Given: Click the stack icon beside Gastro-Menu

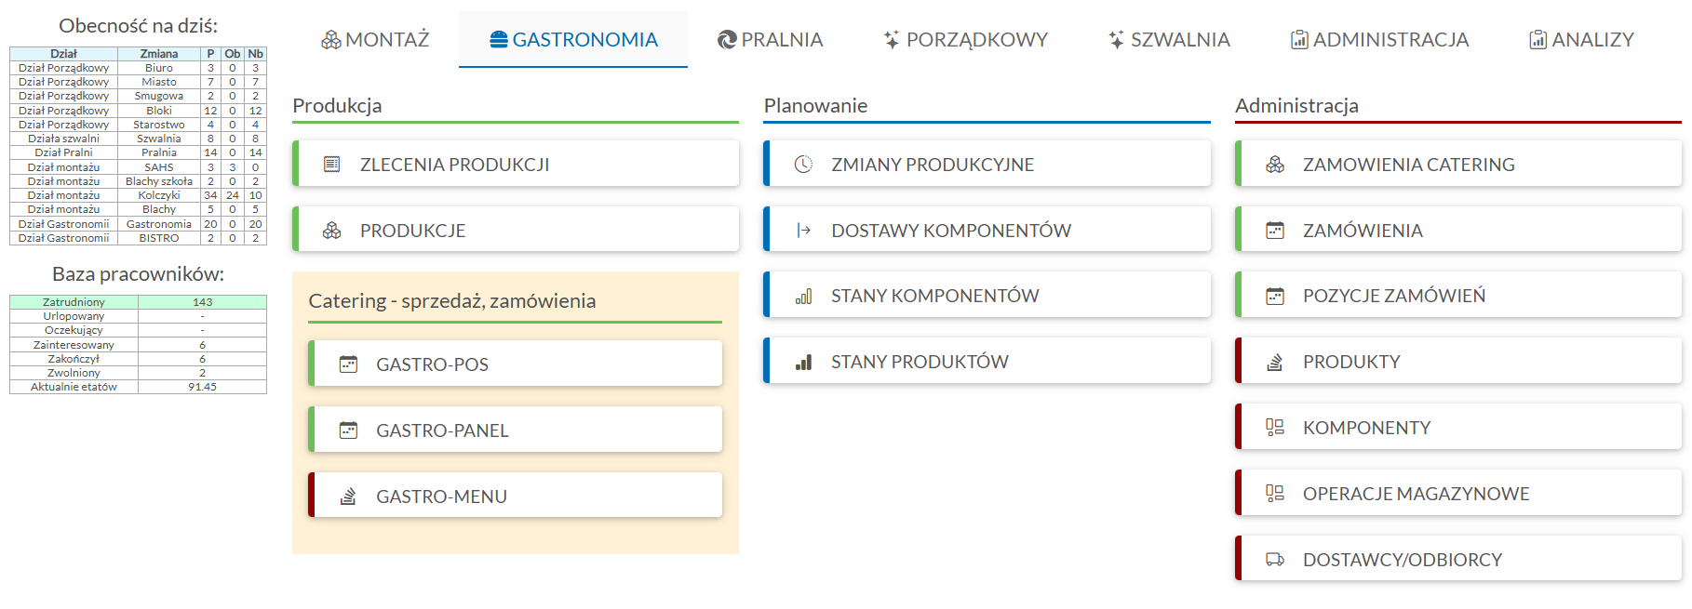Looking at the screenshot, I should point(348,496).
